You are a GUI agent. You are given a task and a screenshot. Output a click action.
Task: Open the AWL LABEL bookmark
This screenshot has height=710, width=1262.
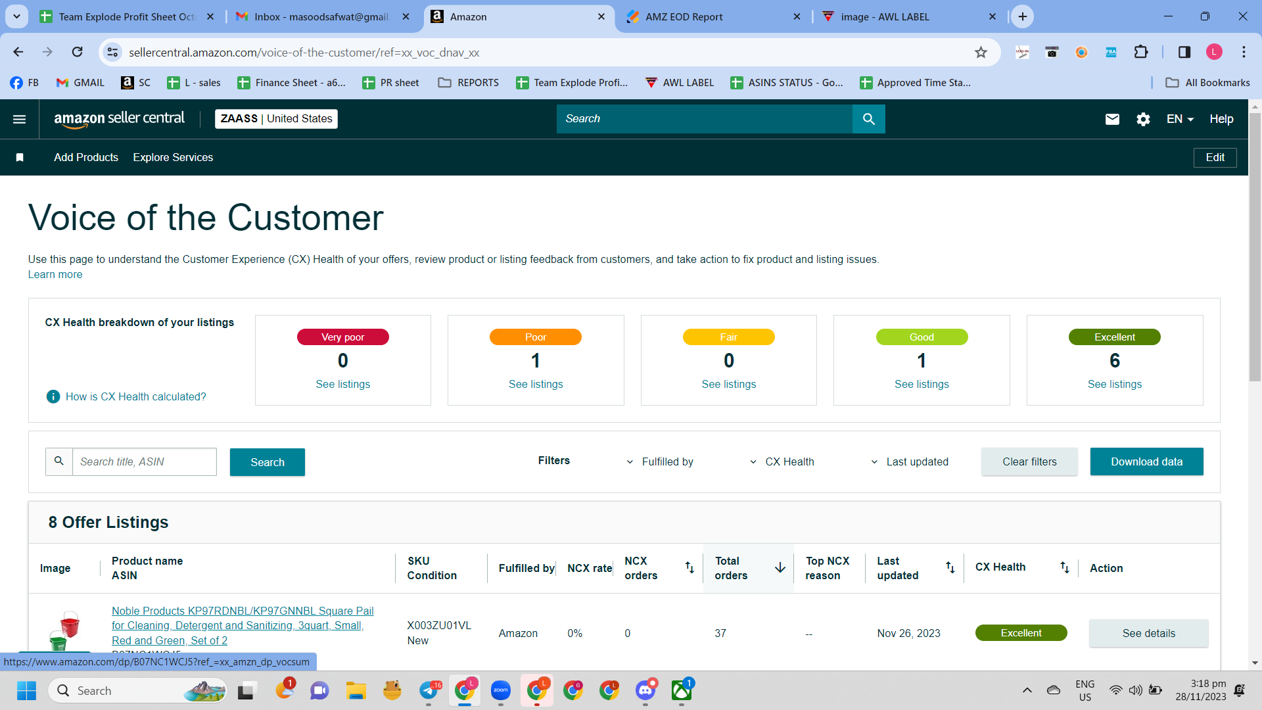coord(680,82)
